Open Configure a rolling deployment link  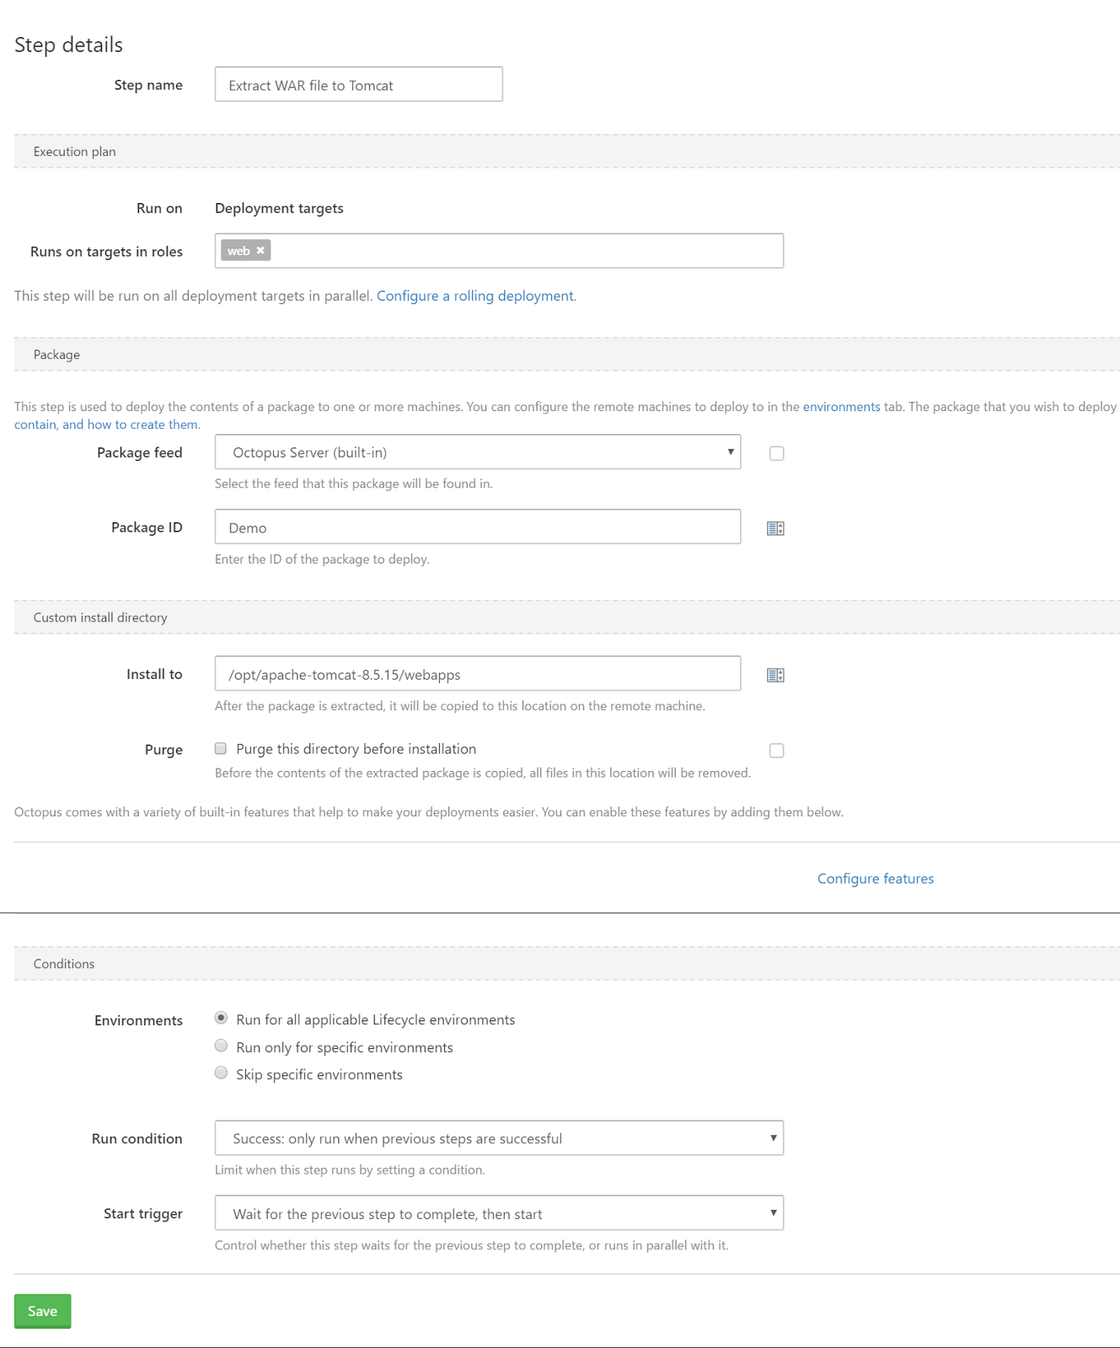click(x=475, y=296)
